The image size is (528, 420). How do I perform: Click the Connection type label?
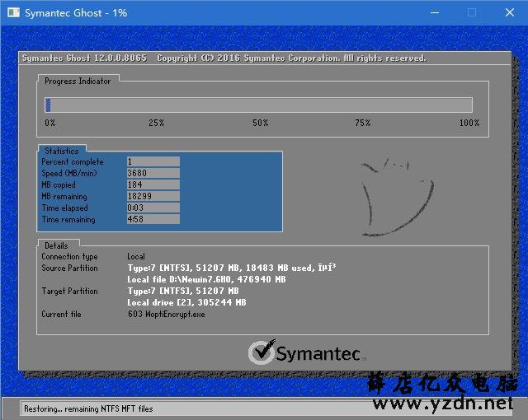69,256
